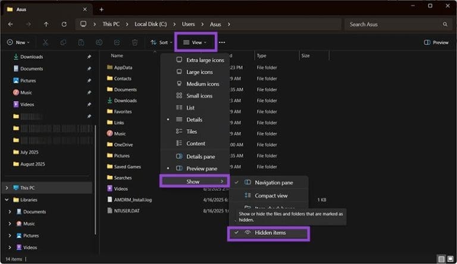Open a new tab with plus button
This screenshot has height=264, width=457.
101,9
